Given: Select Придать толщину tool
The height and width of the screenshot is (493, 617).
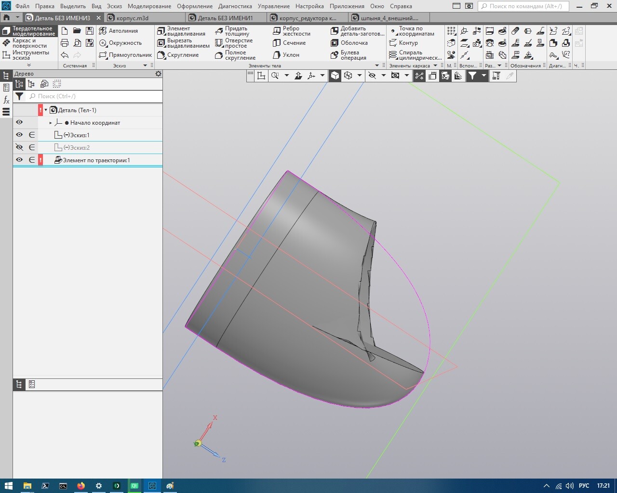Looking at the screenshot, I should 232,31.
